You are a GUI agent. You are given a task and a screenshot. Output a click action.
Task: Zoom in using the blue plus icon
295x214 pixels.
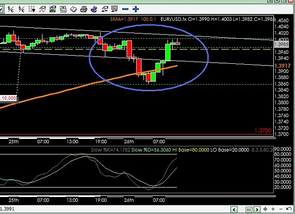click(x=135, y=9)
